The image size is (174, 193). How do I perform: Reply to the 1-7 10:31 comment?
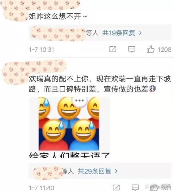coord(132,49)
